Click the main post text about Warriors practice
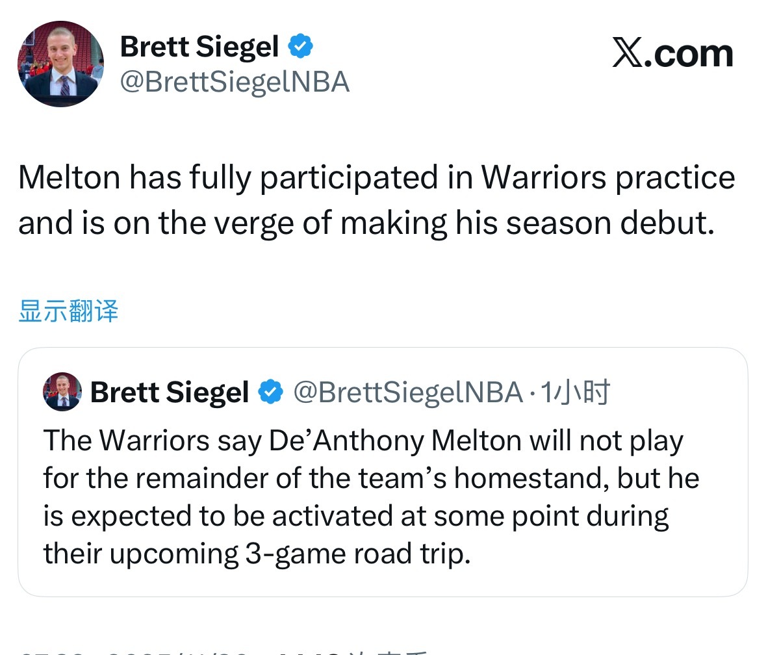The height and width of the screenshot is (655, 766). coord(376,200)
